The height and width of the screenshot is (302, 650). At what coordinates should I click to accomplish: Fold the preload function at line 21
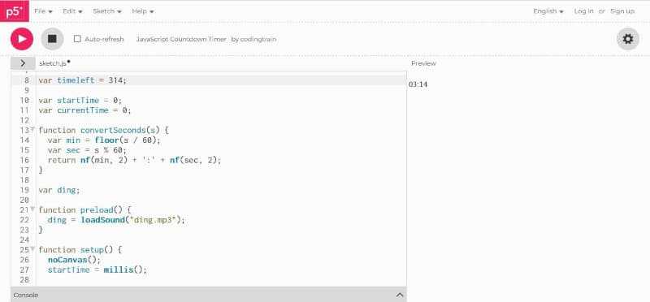[32, 209]
